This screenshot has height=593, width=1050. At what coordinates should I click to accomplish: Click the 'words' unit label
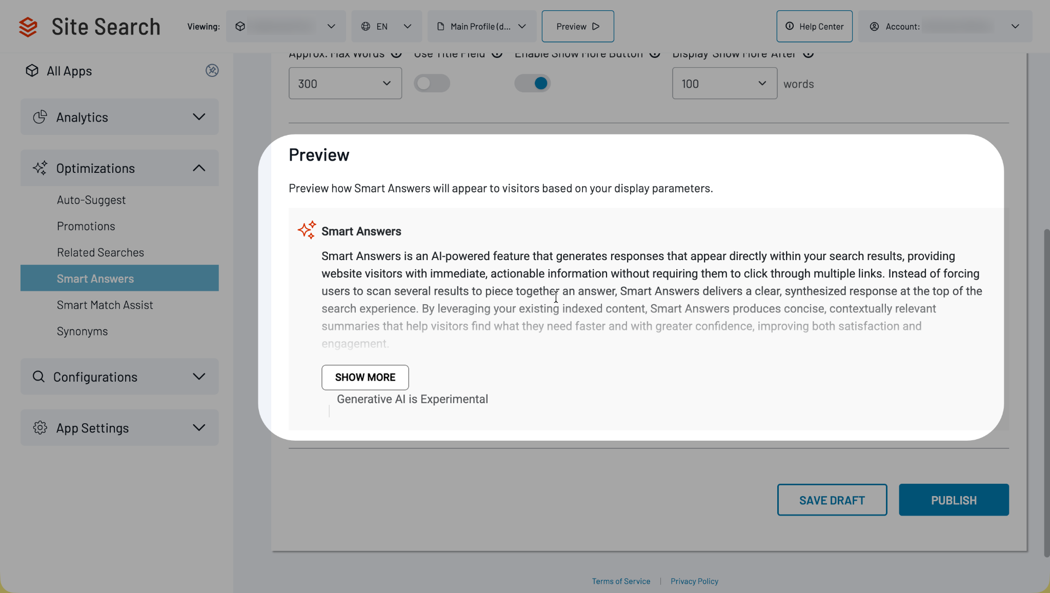pos(798,84)
